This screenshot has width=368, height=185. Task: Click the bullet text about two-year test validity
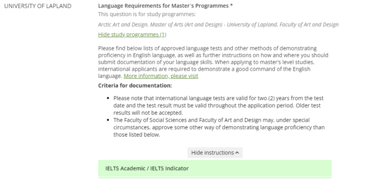(218, 105)
